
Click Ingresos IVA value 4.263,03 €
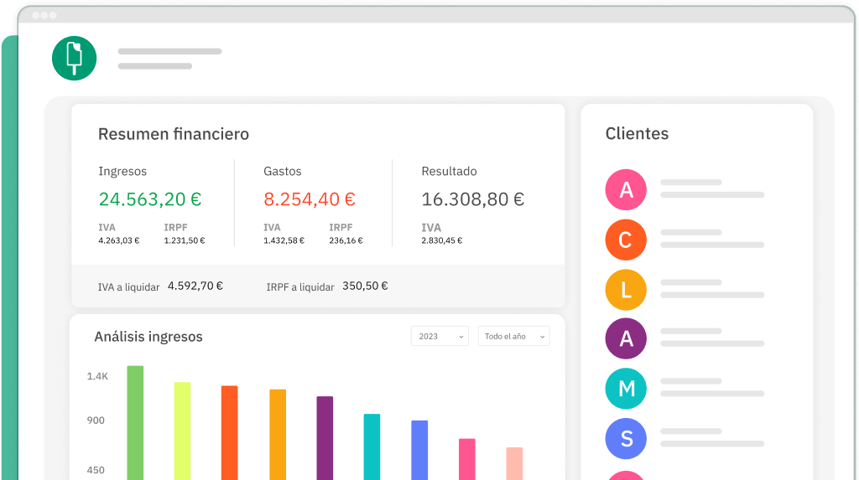[119, 240]
